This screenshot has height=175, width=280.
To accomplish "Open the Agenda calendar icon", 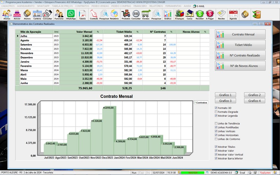I will point(233,14).
